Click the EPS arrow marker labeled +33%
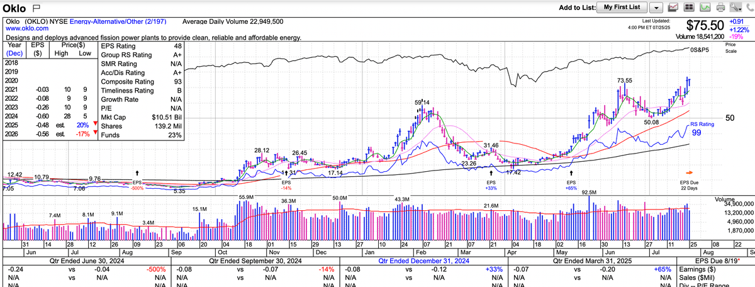Screen dimensions: 755x287 (x=491, y=172)
